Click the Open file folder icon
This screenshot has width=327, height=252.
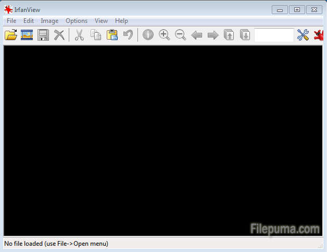[x=11, y=35]
